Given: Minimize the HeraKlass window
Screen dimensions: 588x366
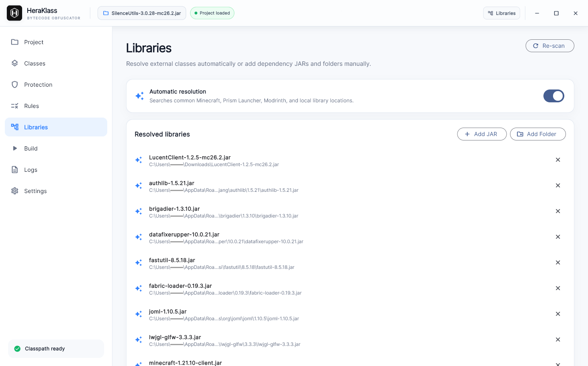Looking at the screenshot, I should tap(537, 13).
